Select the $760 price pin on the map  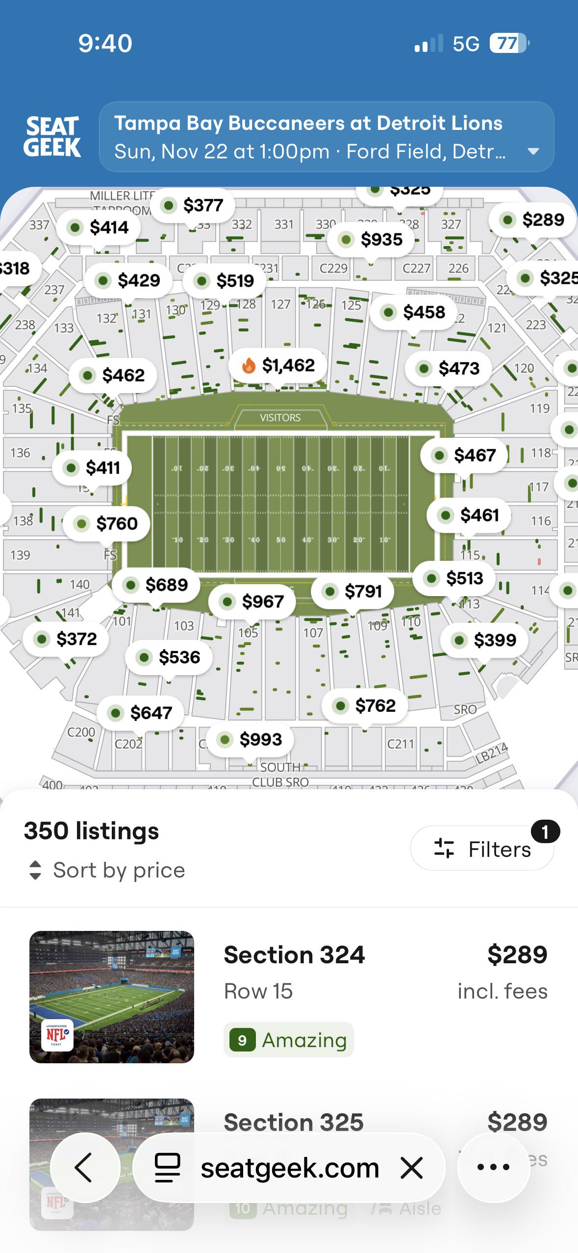pos(106,524)
